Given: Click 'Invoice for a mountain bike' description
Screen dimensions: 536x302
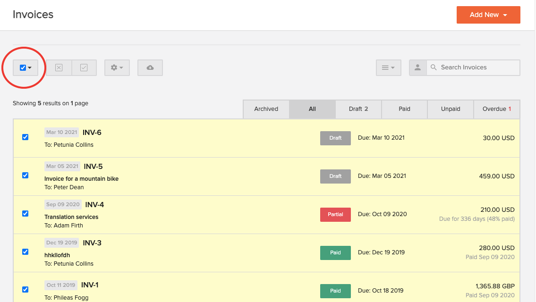Looking at the screenshot, I should pos(81,179).
